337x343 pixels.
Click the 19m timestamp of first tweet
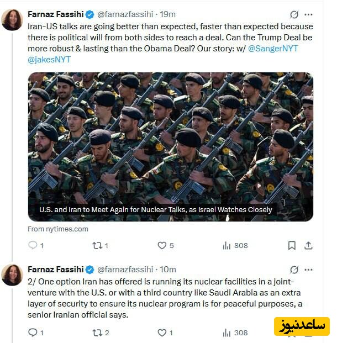point(167,14)
